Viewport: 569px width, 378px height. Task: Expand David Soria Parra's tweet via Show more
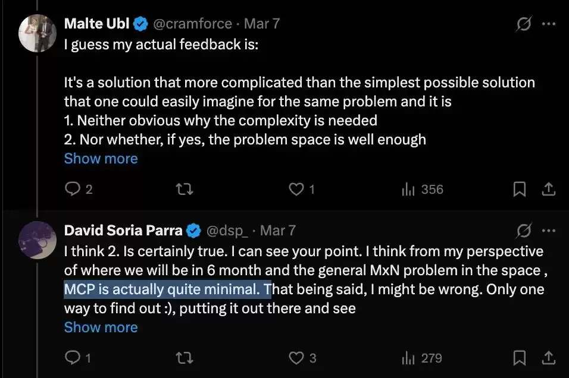pos(101,327)
